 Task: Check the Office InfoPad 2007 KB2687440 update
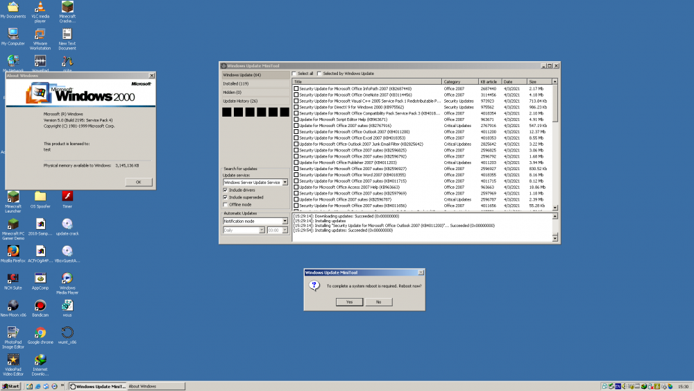click(x=296, y=89)
